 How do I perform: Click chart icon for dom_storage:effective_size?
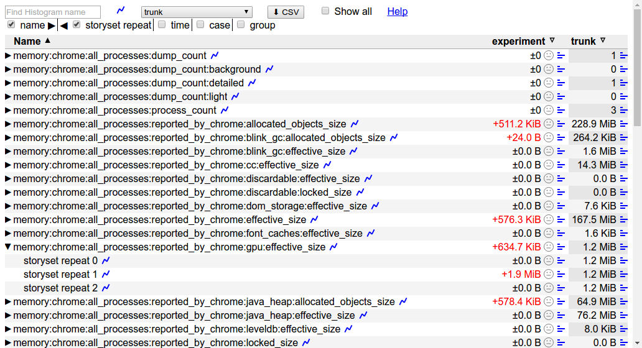tap(375, 206)
